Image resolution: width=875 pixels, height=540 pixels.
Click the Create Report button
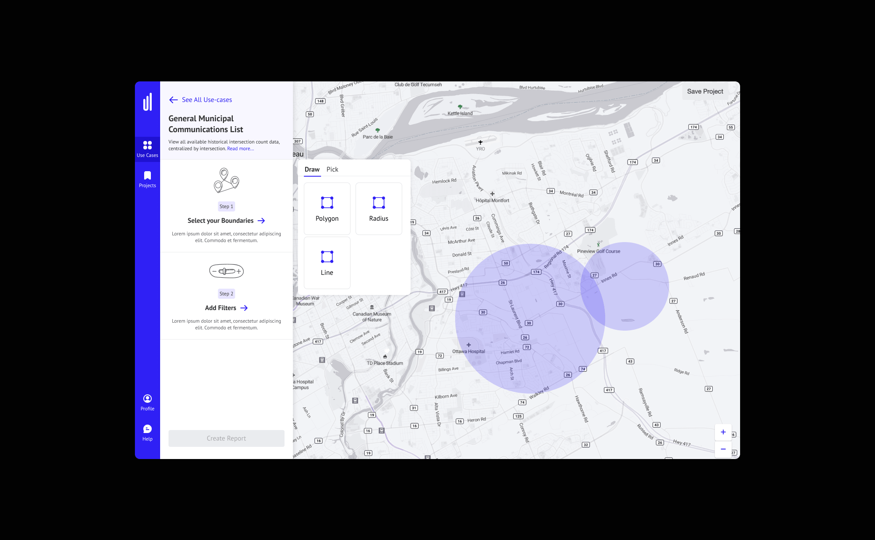click(226, 438)
